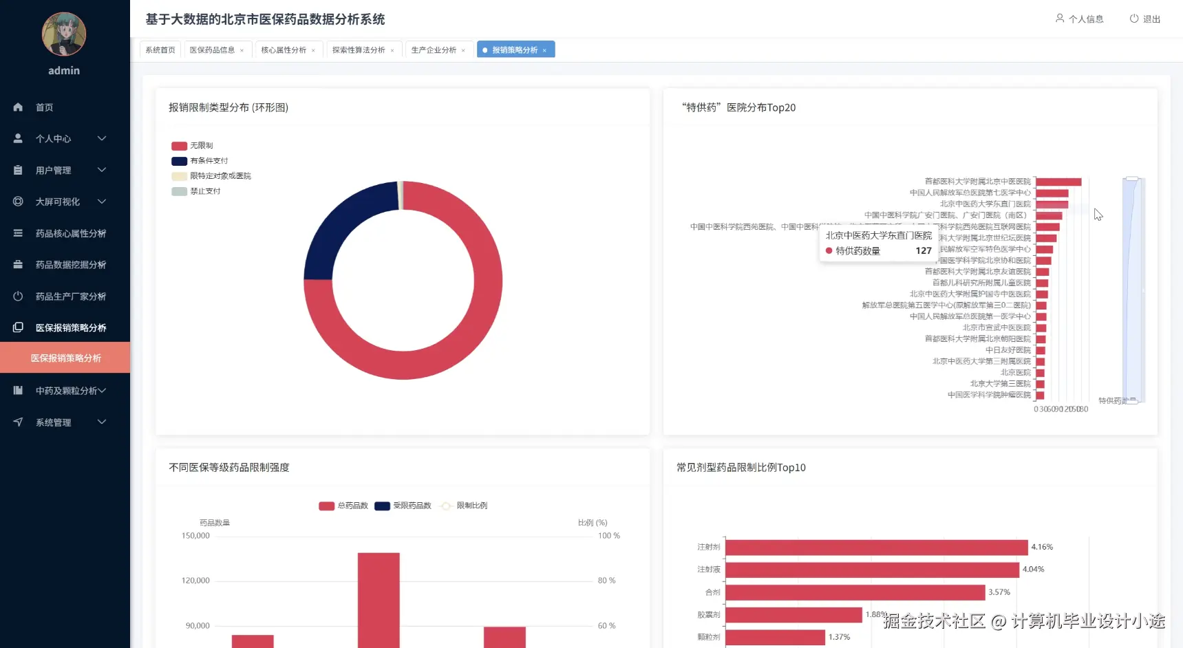Collapse the 用户管理 dropdown arrow
This screenshot has width=1183, height=648.
pos(102,170)
